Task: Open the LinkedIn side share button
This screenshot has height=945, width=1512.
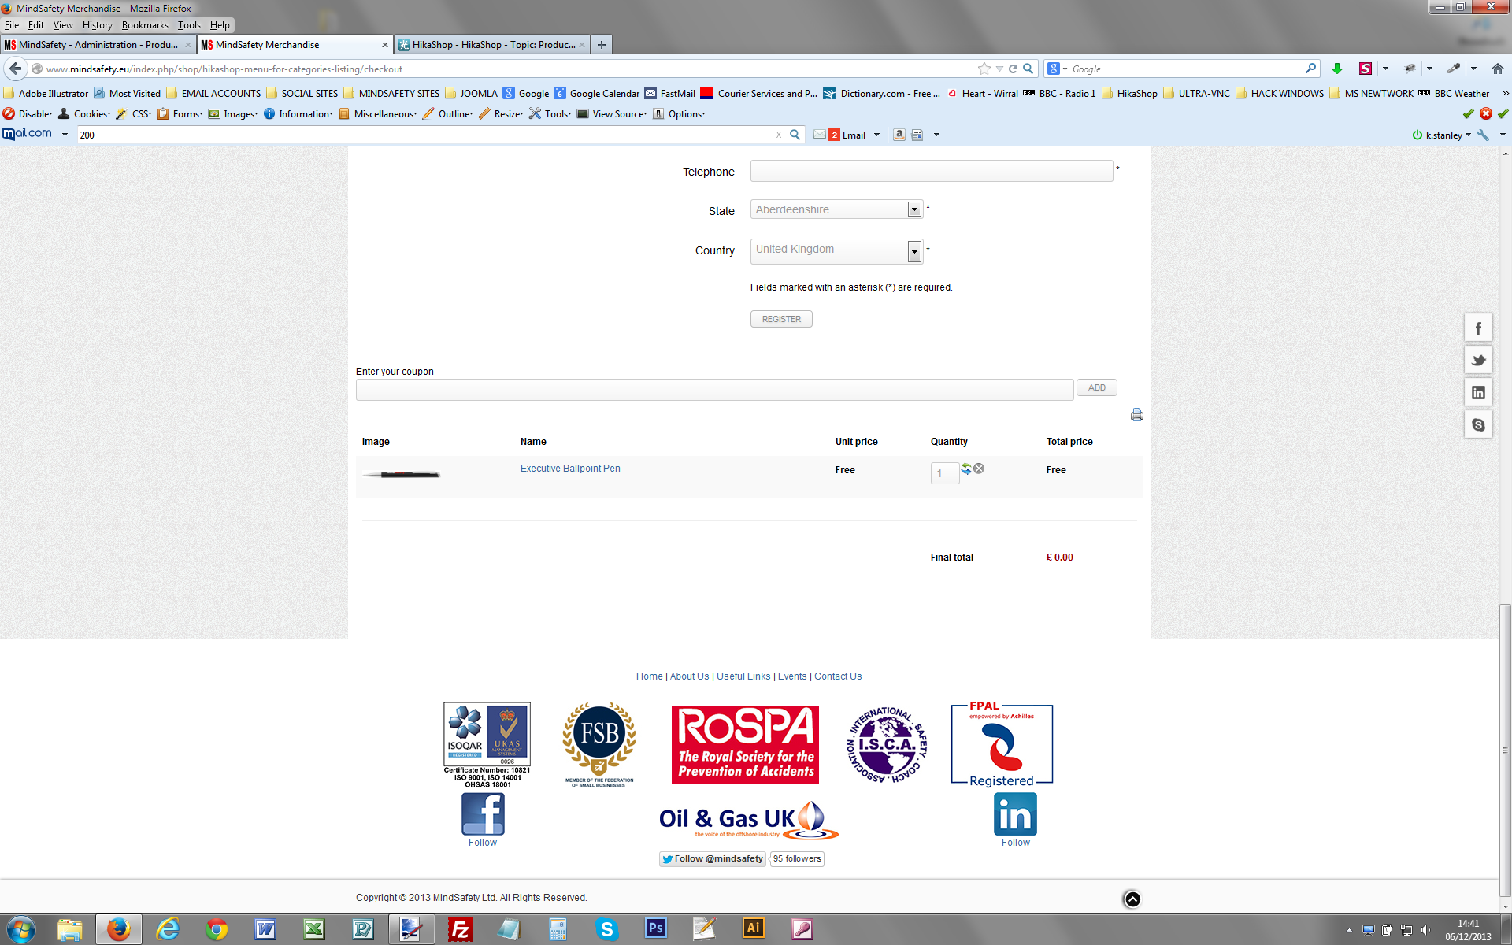Action: [x=1478, y=392]
